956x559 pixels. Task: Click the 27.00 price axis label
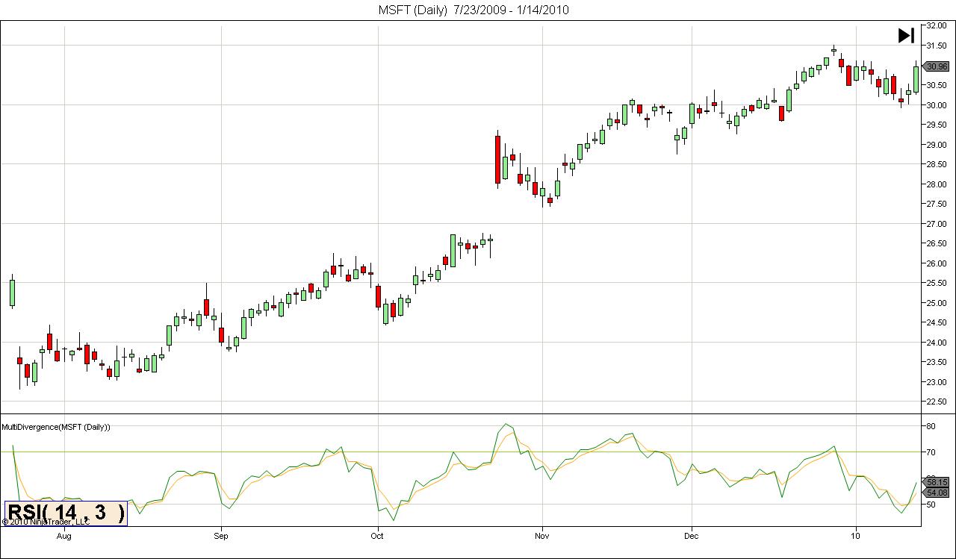point(937,224)
